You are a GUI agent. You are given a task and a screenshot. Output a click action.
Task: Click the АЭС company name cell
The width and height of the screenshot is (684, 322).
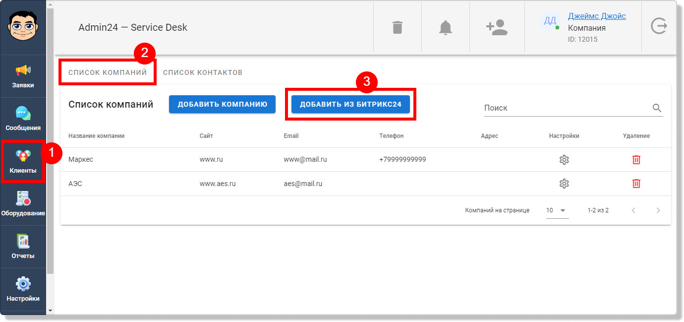[75, 184]
